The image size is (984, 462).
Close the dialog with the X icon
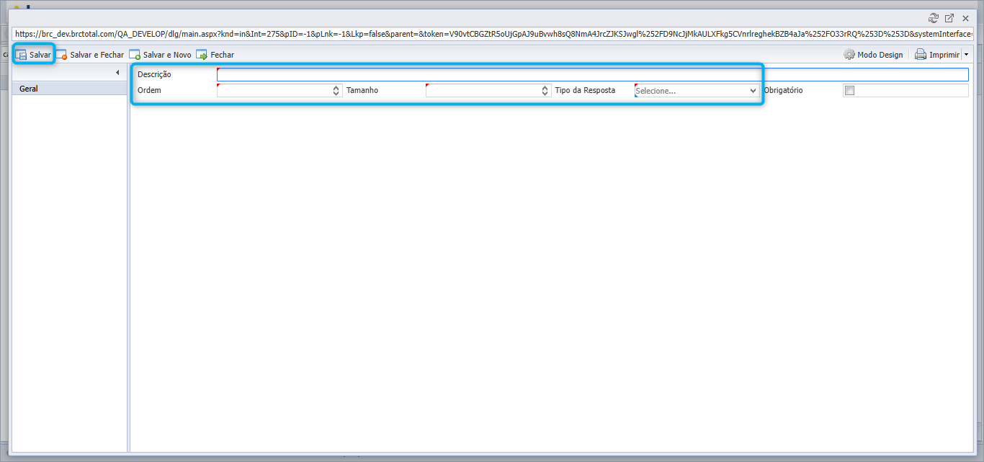click(x=965, y=18)
